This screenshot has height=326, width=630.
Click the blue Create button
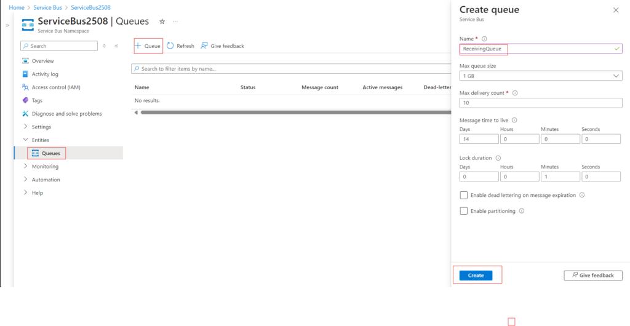click(476, 276)
